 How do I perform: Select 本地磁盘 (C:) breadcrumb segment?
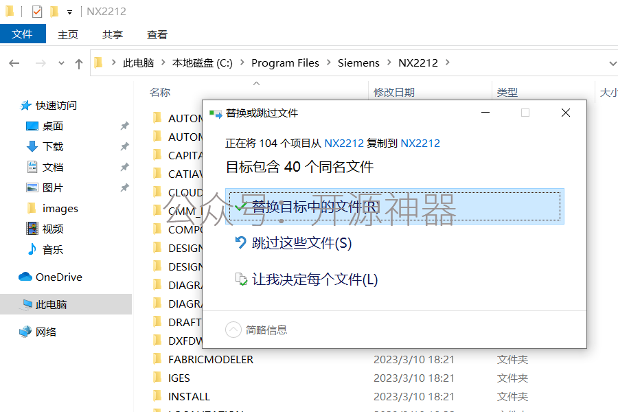(202, 63)
